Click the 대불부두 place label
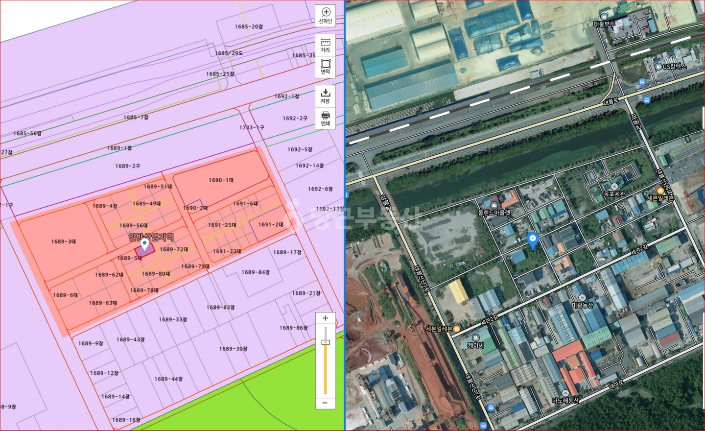705x431 pixels. [x=604, y=24]
